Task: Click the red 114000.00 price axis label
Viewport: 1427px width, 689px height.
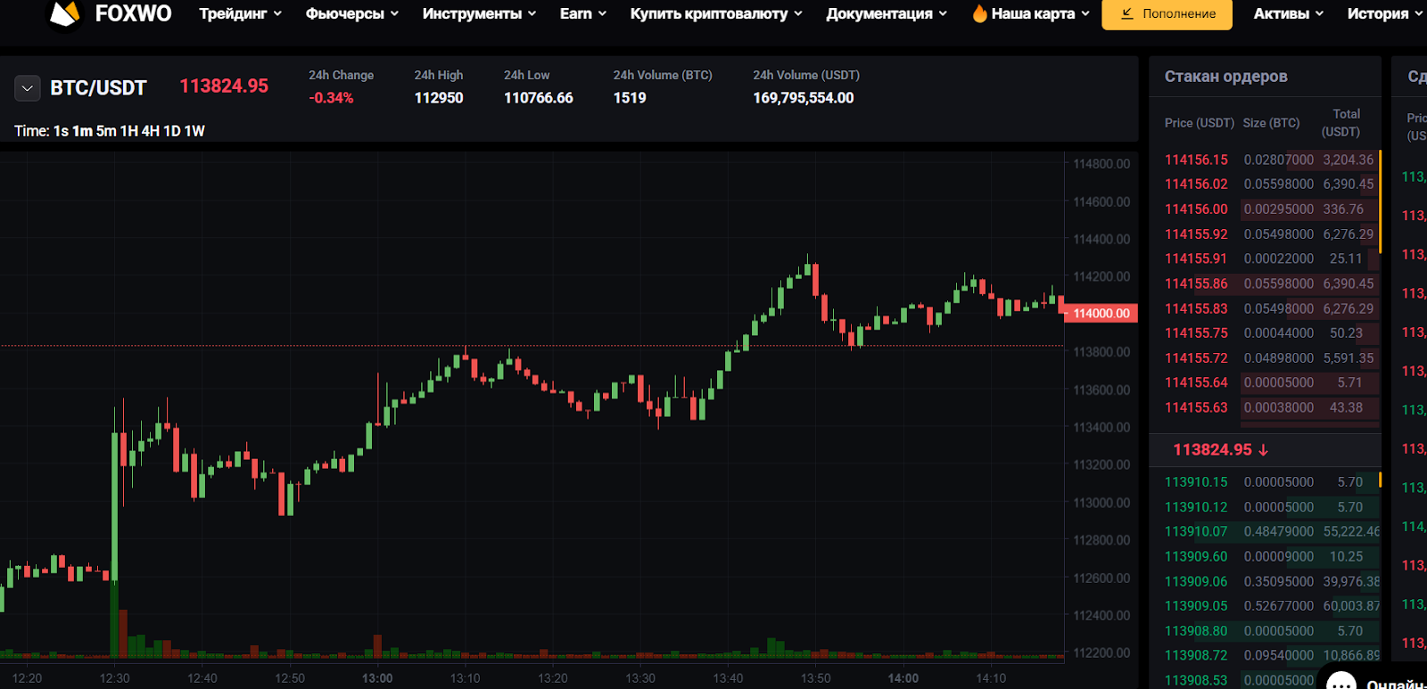Action: [x=1101, y=314]
